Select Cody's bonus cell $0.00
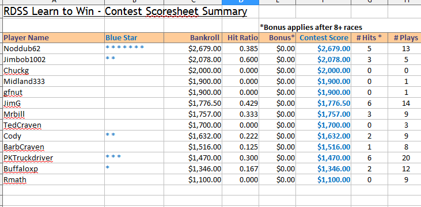 click(x=278, y=136)
